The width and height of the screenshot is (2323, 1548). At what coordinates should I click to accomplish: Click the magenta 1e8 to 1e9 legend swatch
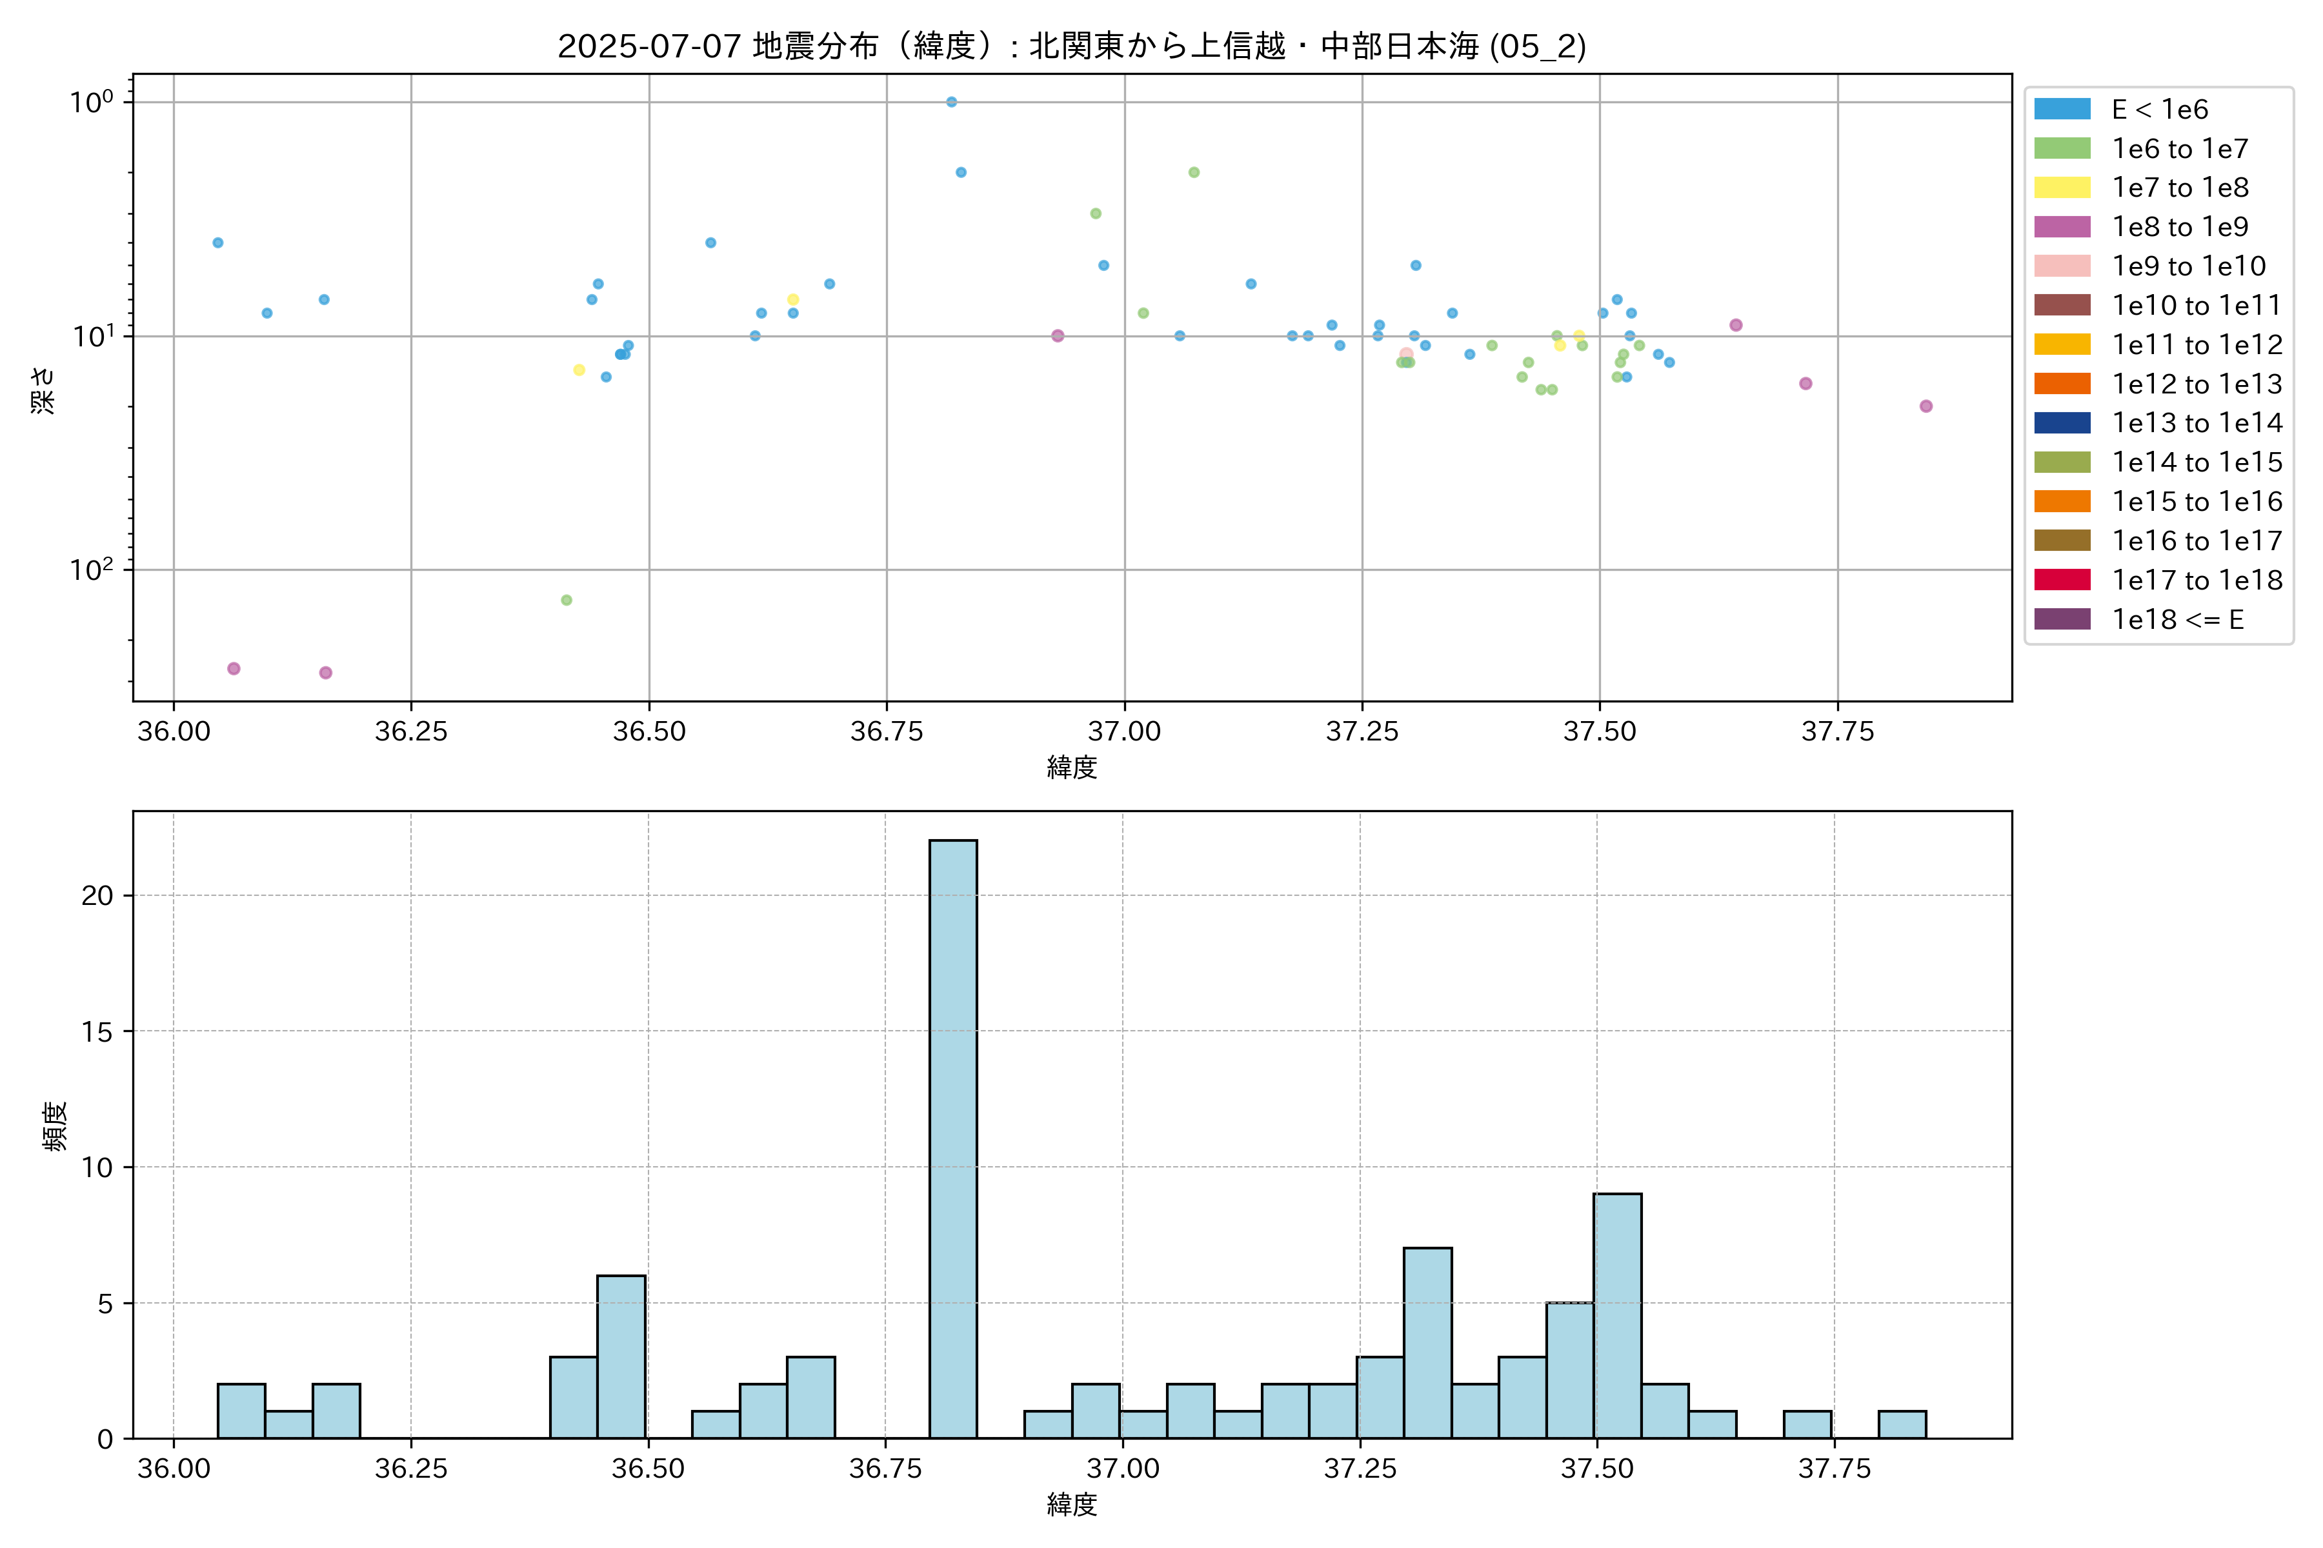[2061, 227]
